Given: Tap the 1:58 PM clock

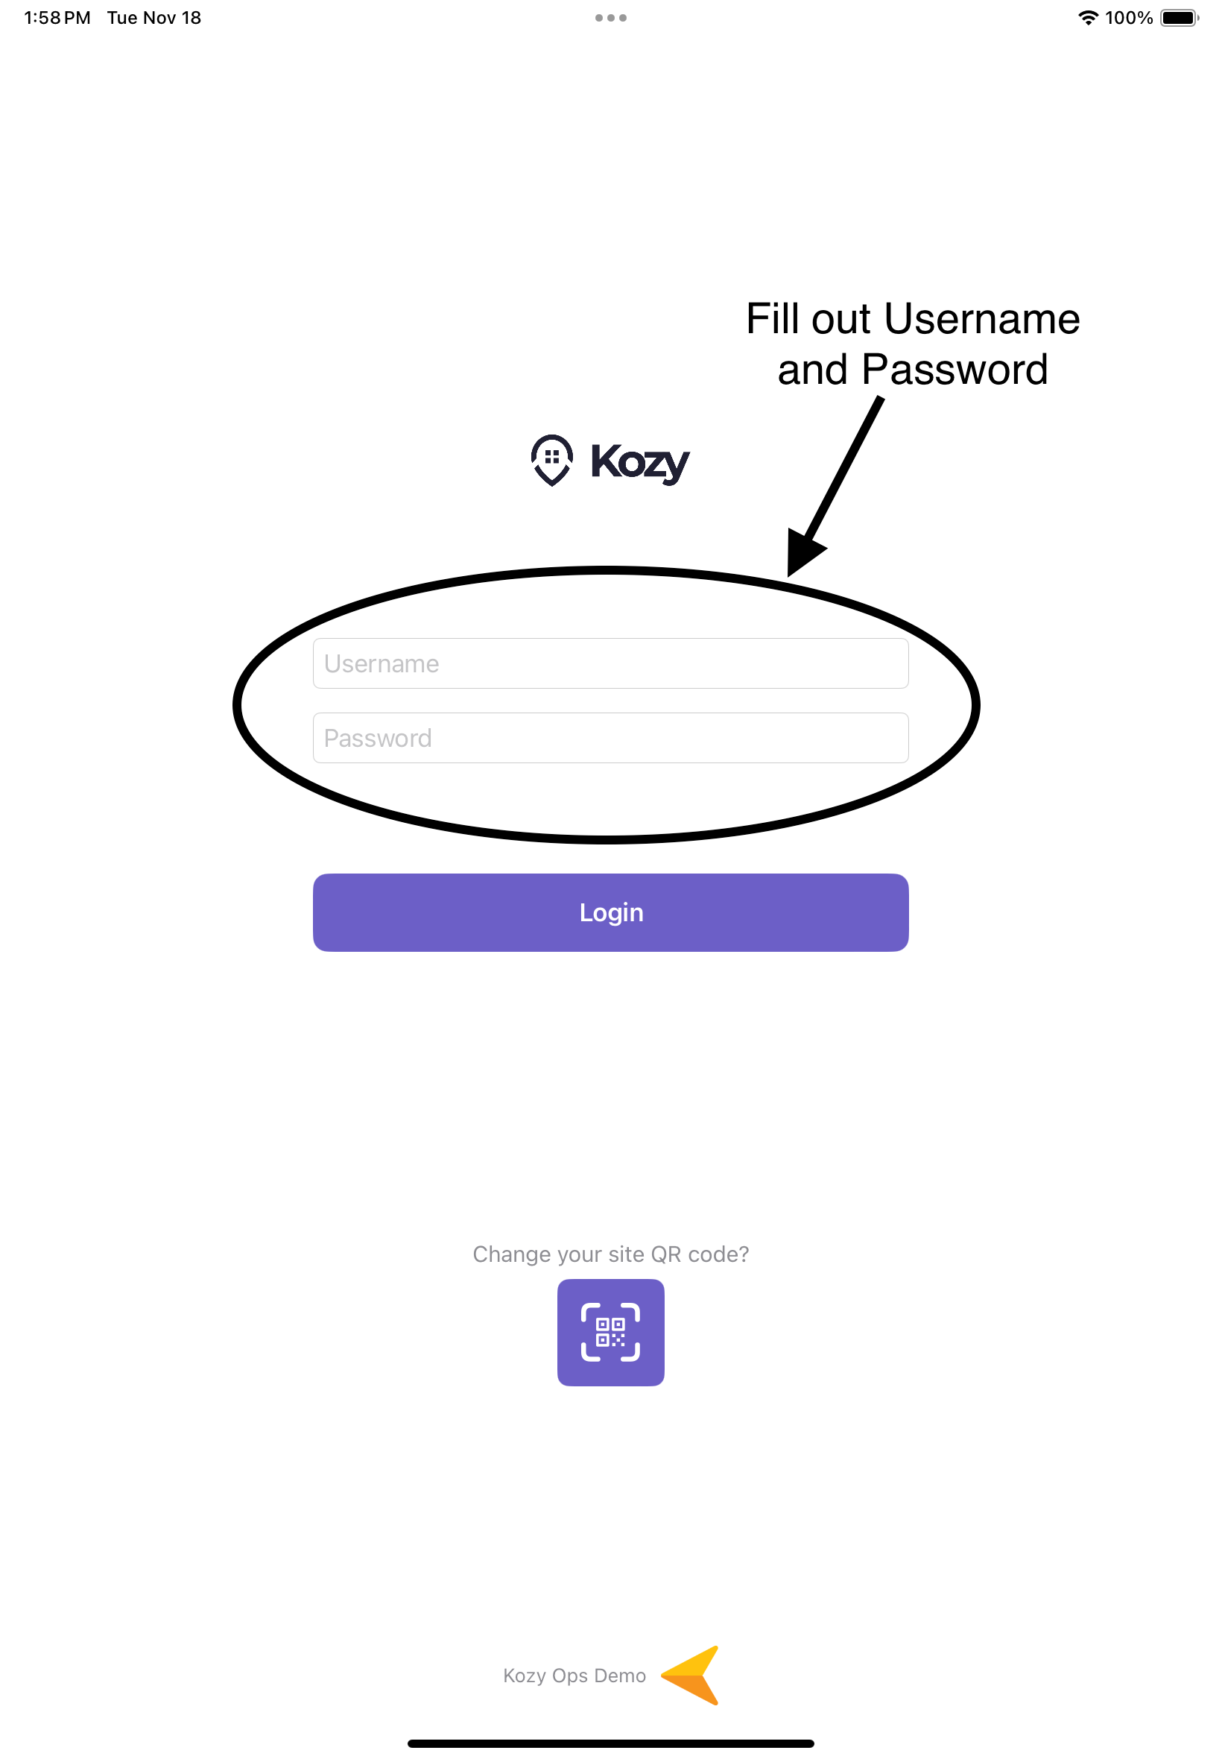Looking at the screenshot, I should coord(57,18).
